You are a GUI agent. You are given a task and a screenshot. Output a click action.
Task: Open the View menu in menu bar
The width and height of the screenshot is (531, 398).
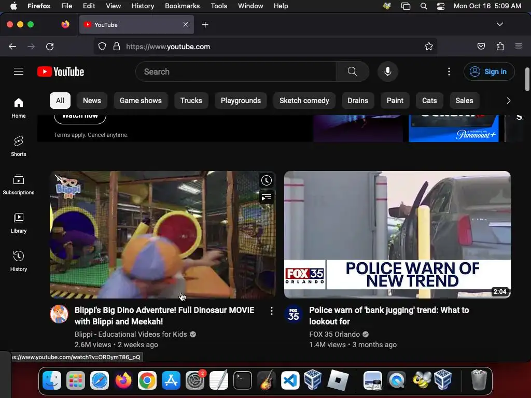tap(113, 6)
